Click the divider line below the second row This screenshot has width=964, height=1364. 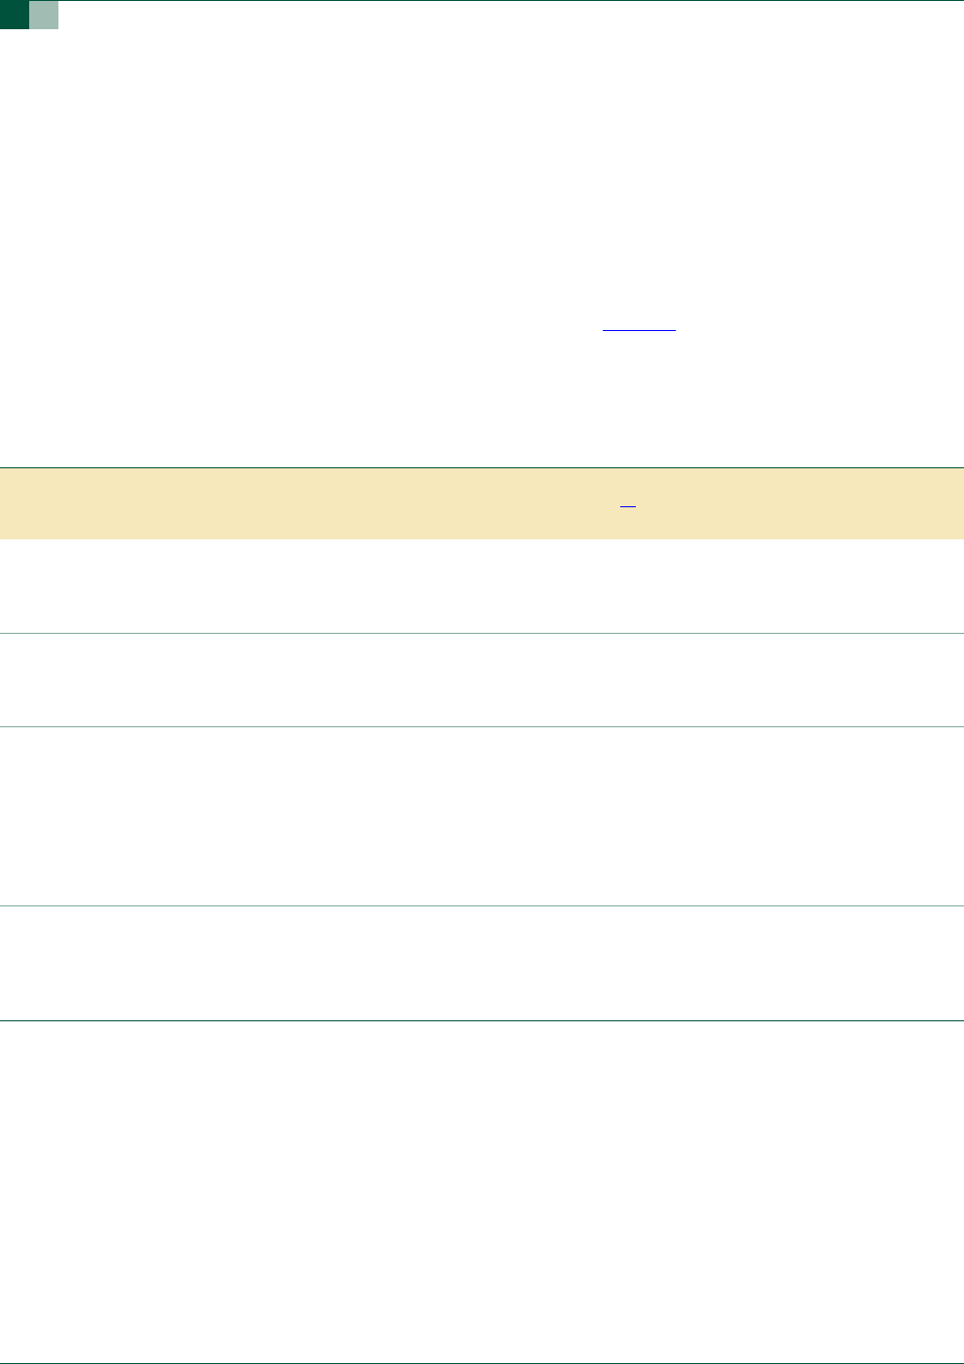(482, 726)
